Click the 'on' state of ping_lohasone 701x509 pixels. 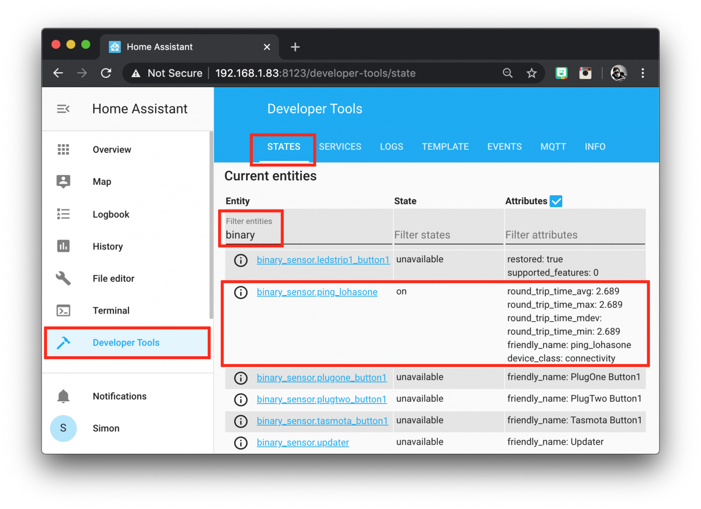(401, 291)
